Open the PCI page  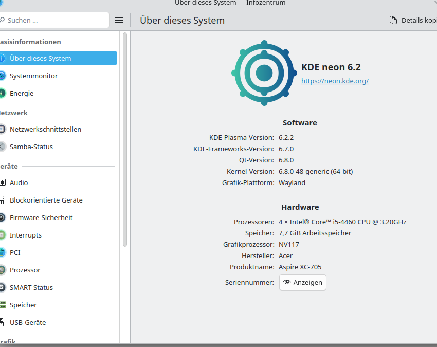pos(58,252)
